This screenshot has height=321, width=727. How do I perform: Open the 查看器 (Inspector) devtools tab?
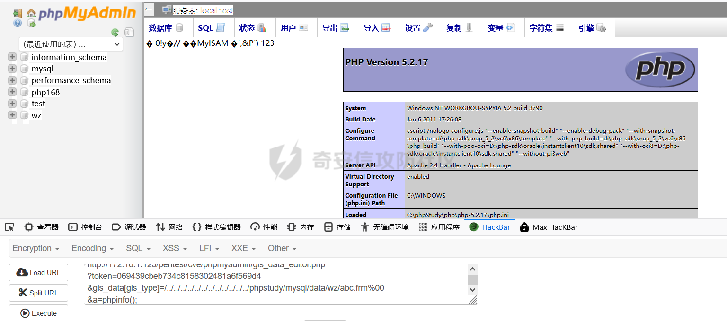coord(42,227)
